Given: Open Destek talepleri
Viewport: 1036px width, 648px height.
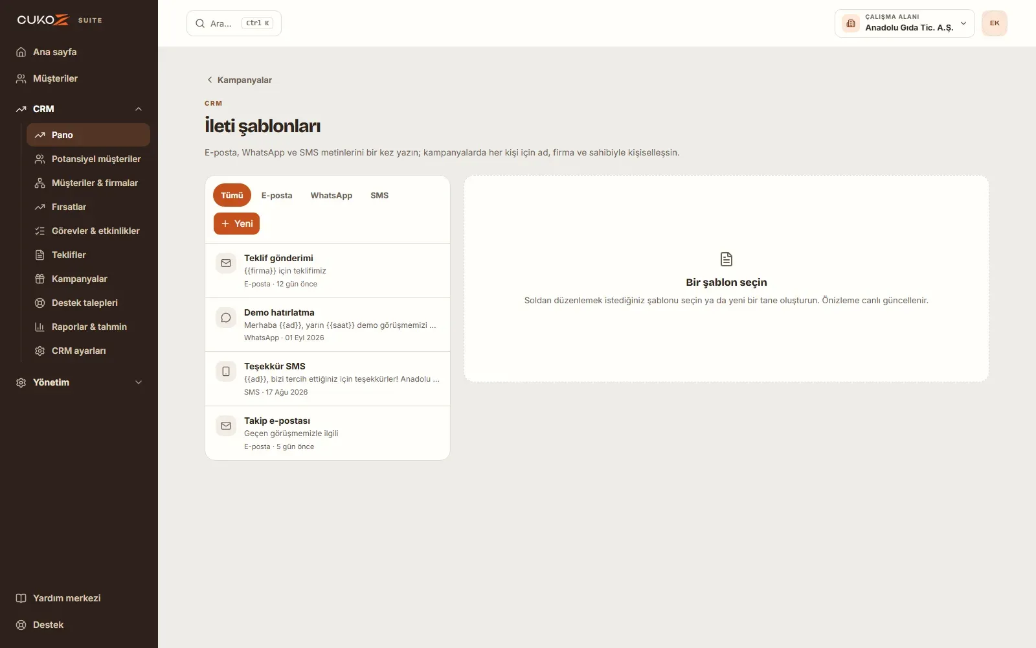Looking at the screenshot, I should pyautogui.click(x=88, y=303).
